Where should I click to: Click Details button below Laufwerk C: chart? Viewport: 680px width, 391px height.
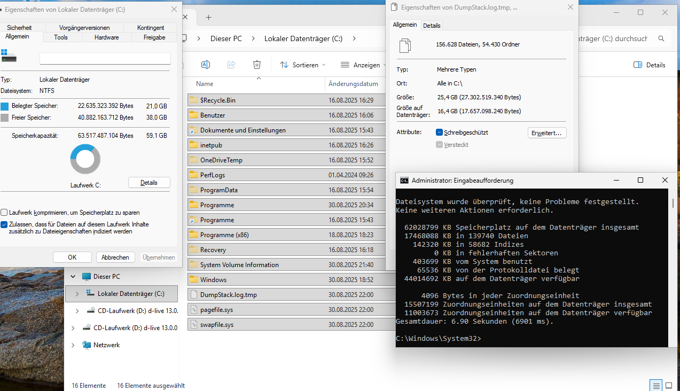[x=149, y=183]
